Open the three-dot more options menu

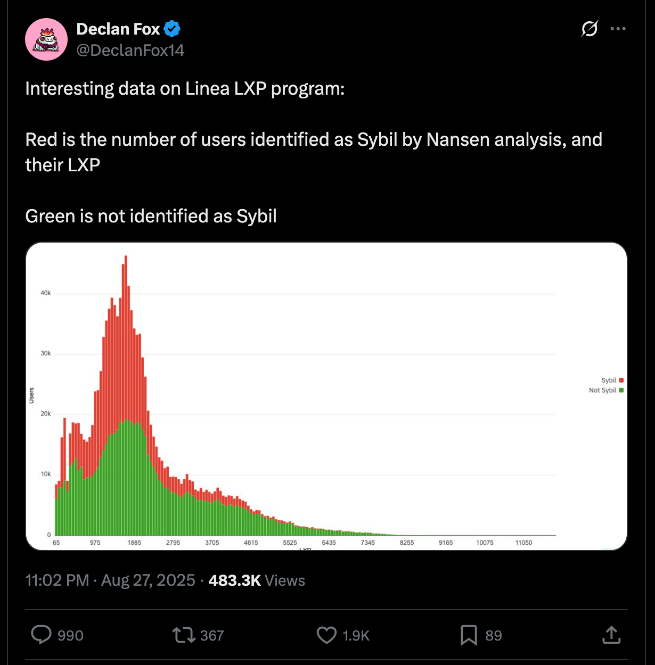coord(618,29)
